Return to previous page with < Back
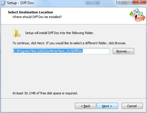147x113 pixels. pyautogui.click(x=85, y=106)
